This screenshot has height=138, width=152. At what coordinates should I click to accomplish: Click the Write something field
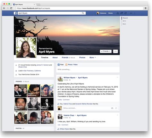click(88, 70)
